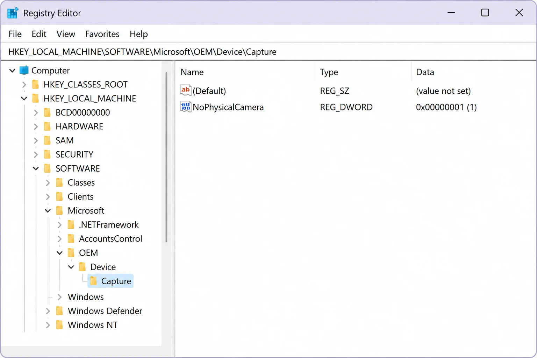The image size is (537, 358).
Task: Minimize the Registry Editor window
Action: (x=451, y=13)
